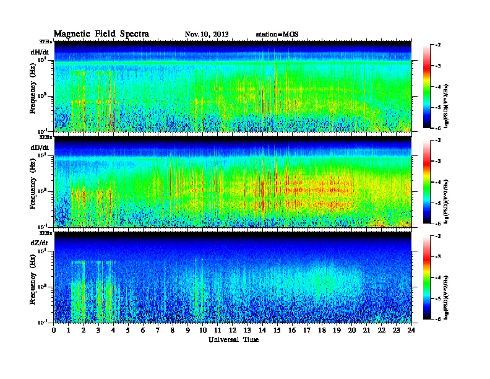Click hour '12' on the time axis
The height and width of the screenshot is (379, 490).
coord(233,330)
